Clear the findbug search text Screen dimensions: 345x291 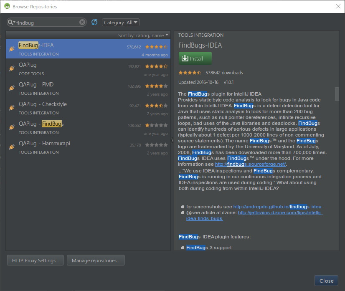82,22
